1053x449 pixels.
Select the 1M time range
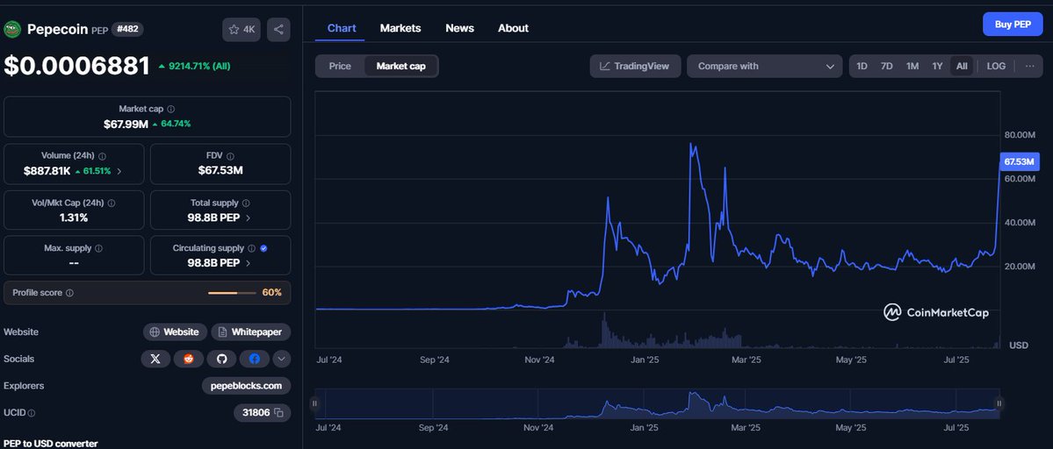pyautogui.click(x=912, y=67)
